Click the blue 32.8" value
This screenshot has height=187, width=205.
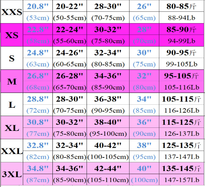tap(38, 145)
